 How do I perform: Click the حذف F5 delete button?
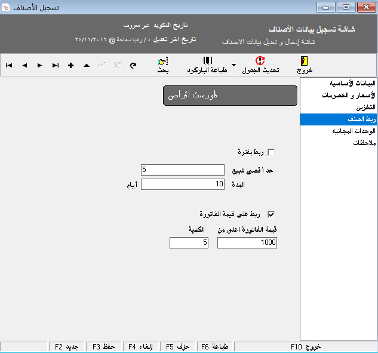point(177,346)
